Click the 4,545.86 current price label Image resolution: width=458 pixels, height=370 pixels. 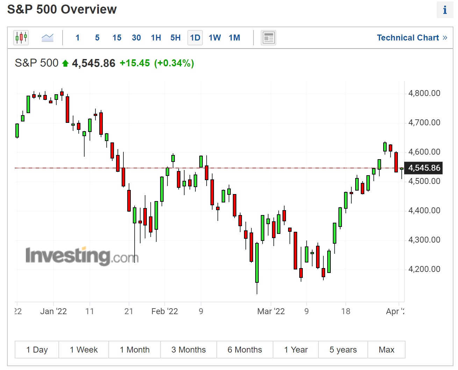click(x=424, y=168)
